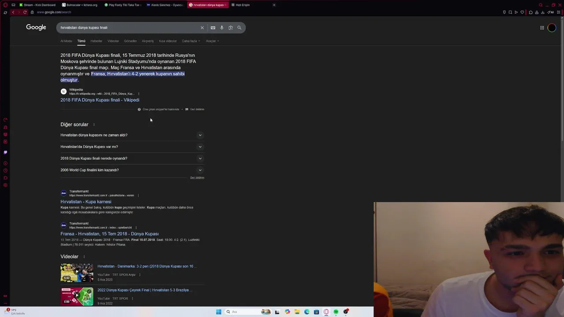Open '2022 Dünya Kupası Çeyrek Final' video link
Screen dimensions: 564x317
coord(145,290)
